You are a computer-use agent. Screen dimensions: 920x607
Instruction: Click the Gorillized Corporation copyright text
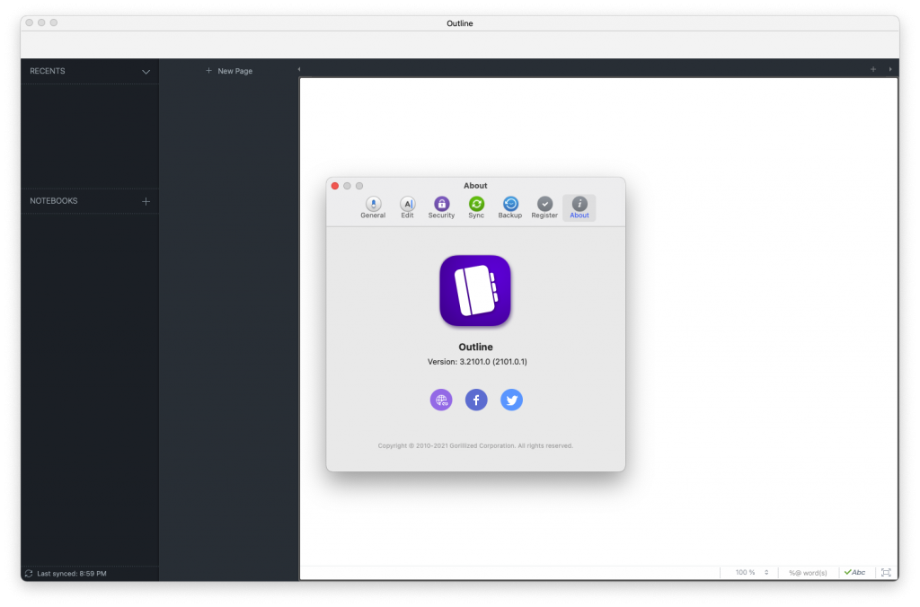475,445
